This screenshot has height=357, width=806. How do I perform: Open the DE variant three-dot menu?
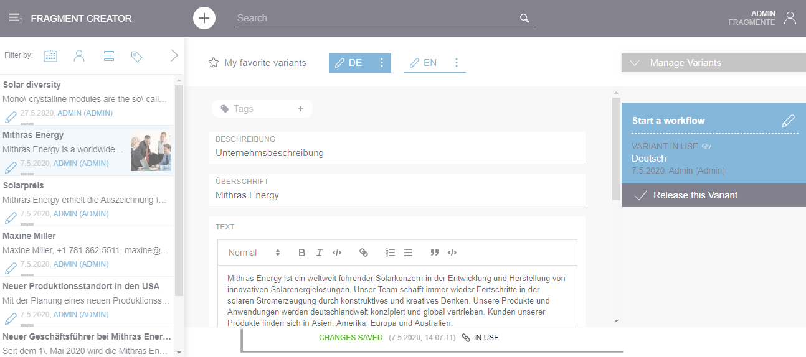point(382,63)
